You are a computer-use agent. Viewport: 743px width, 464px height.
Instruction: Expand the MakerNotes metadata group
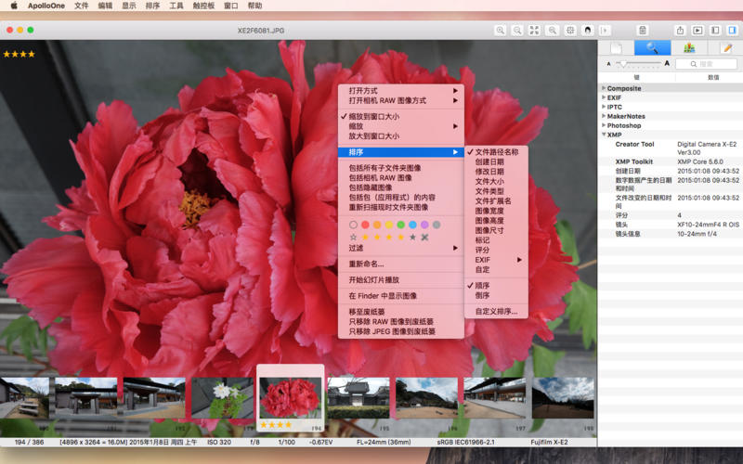pos(604,116)
